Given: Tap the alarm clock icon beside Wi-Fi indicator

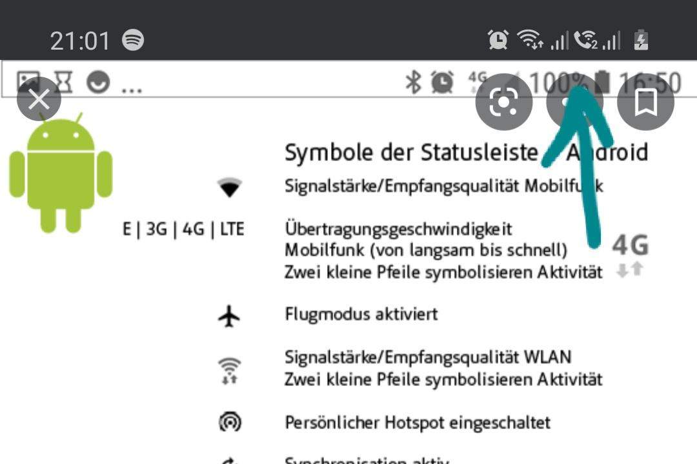Looking at the screenshot, I should click(x=498, y=39).
